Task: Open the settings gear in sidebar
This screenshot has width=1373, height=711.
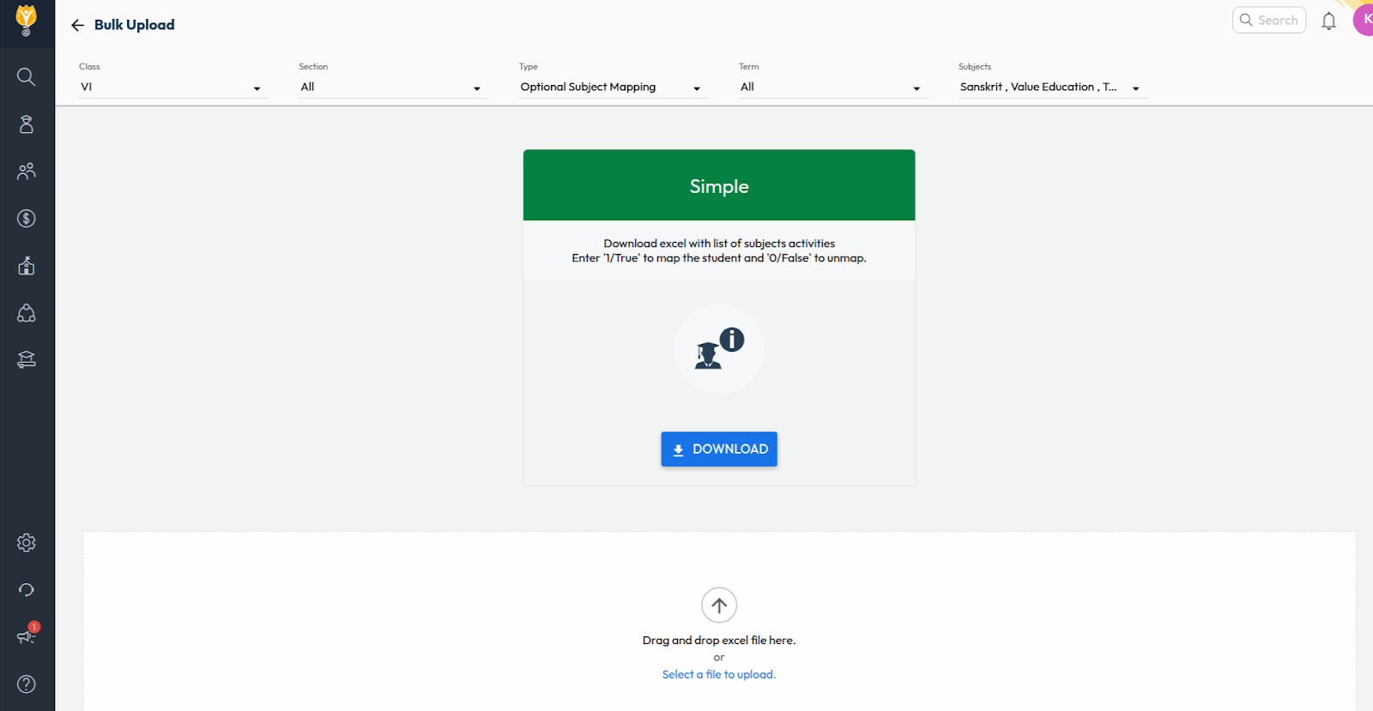Action: click(27, 543)
